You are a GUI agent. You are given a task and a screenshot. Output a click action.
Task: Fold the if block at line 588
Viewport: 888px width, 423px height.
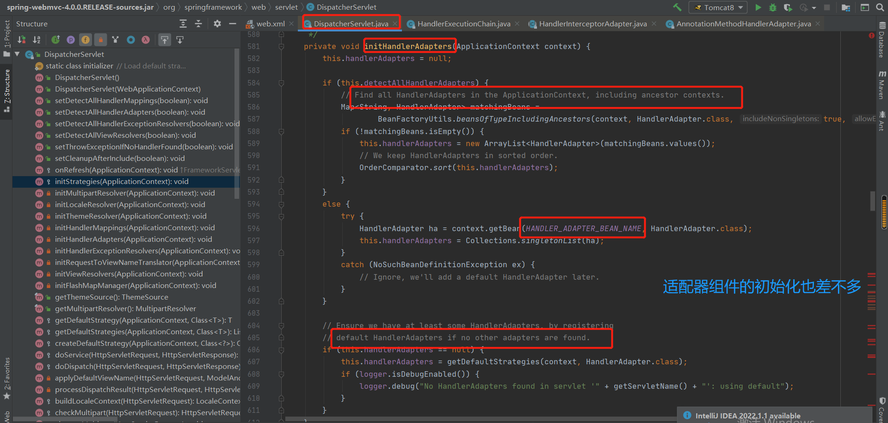(x=281, y=132)
